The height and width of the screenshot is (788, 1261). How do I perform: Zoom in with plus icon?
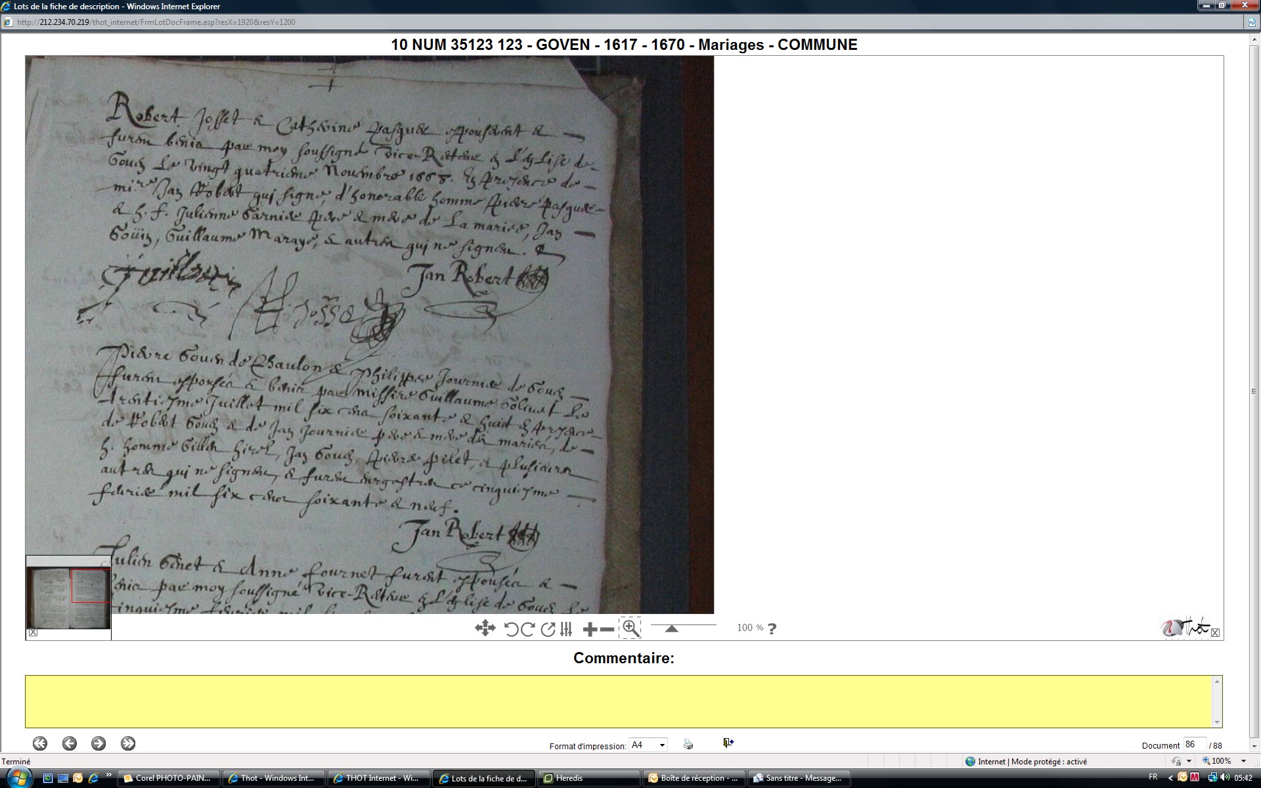point(589,629)
